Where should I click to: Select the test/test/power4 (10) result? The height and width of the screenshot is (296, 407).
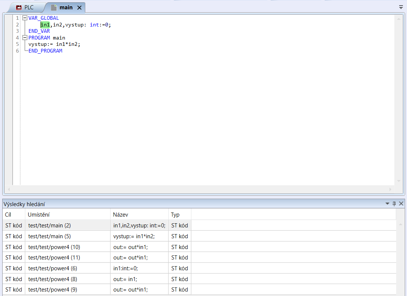pos(199,247)
